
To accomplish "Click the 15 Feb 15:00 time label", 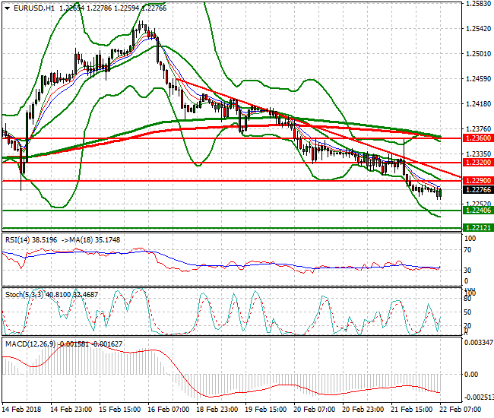I will pyautogui.click(x=120, y=410).
